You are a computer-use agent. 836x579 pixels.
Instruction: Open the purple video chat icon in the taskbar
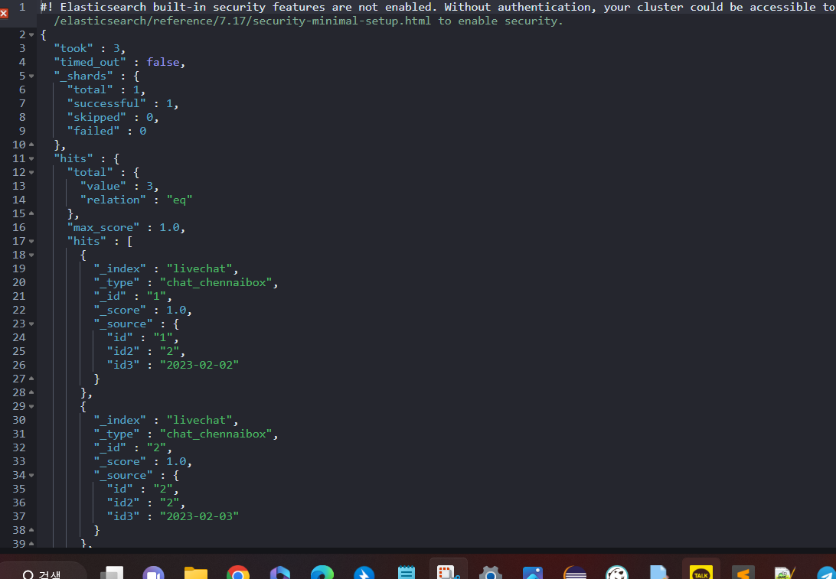[x=154, y=573]
